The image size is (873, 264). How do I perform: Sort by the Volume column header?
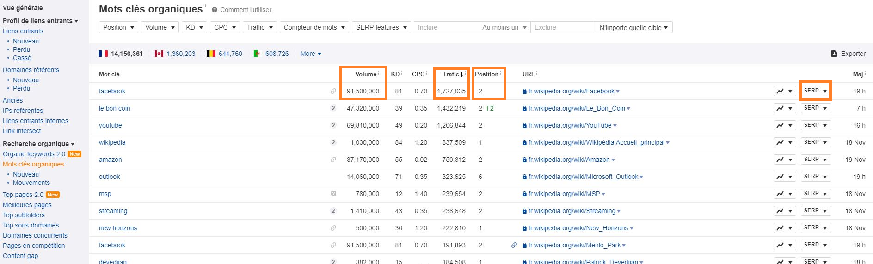(x=366, y=74)
